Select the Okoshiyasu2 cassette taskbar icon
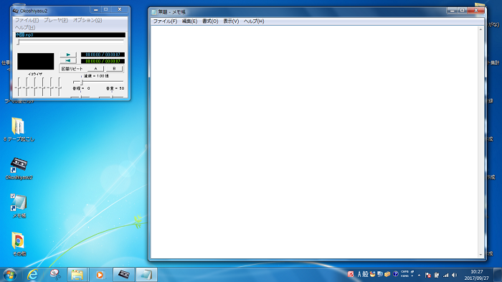The height and width of the screenshot is (282, 502). [x=123, y=275]
